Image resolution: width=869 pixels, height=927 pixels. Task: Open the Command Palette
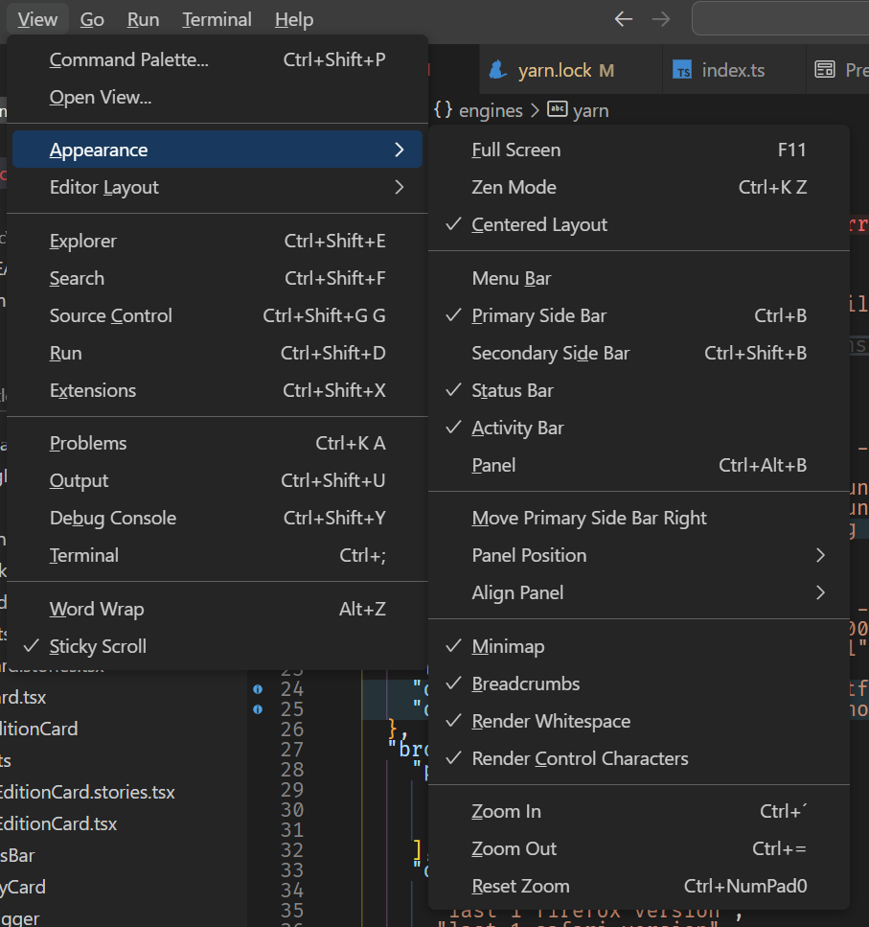coord(128,59)
